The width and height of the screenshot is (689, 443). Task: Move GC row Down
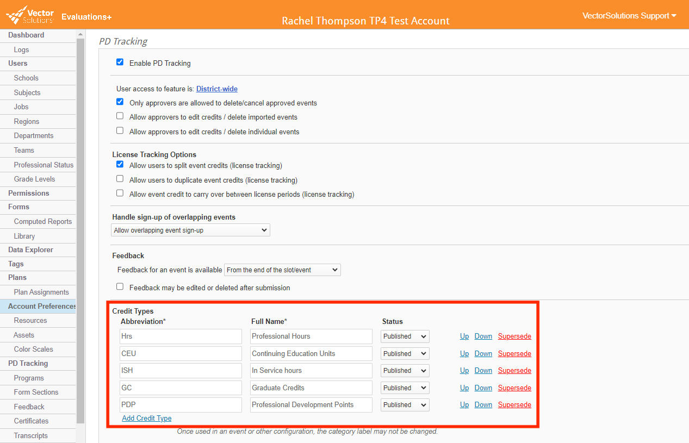point(483,388)
